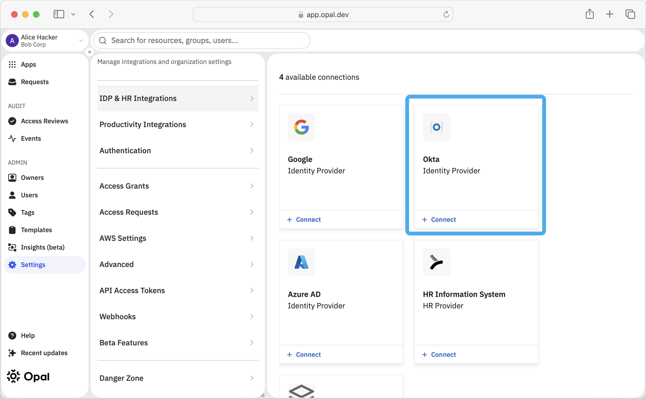Open the Beta Features settings row
The image size is (646, 399).
(x=178, y=343)
